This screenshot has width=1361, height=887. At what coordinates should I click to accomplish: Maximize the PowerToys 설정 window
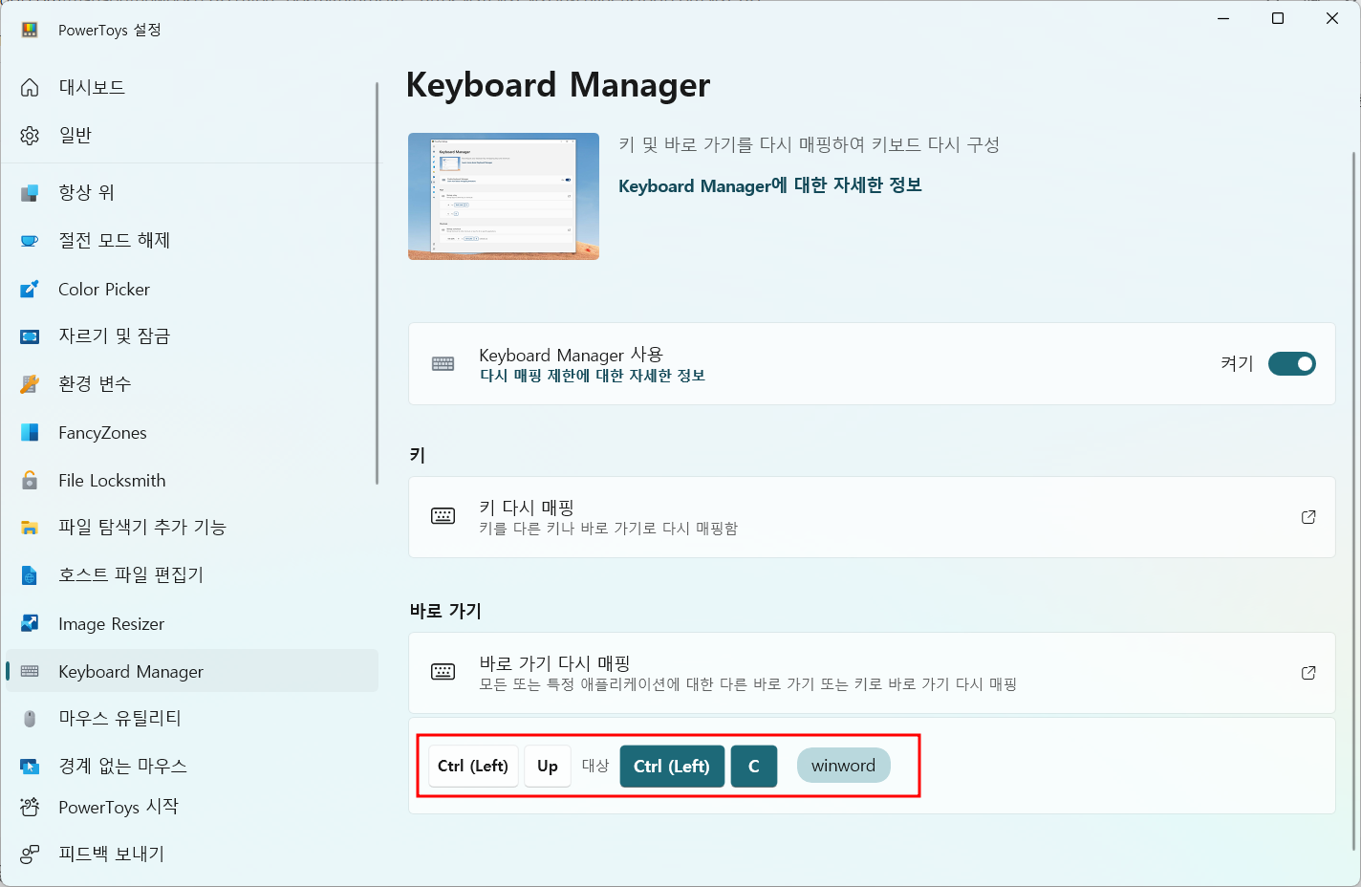point(1278,18)
